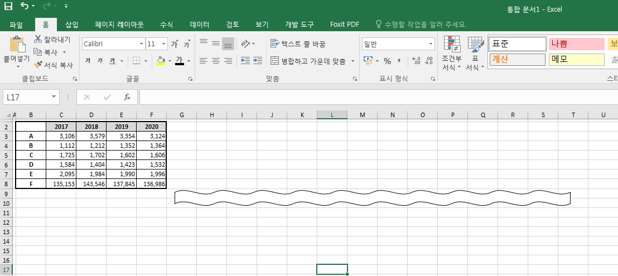This screenshot has height=276, width=618.
Task: Apply the 나쁨 cell style
Action: (x=576, y=43)
